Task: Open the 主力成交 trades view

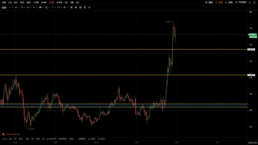Action: [101, 139]
